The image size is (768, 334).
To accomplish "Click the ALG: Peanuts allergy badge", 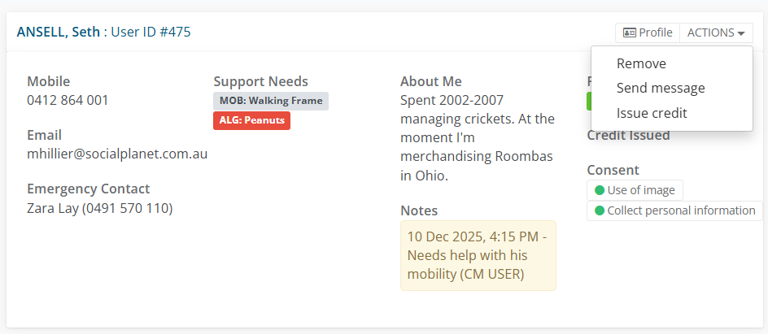I will [251, 120].
